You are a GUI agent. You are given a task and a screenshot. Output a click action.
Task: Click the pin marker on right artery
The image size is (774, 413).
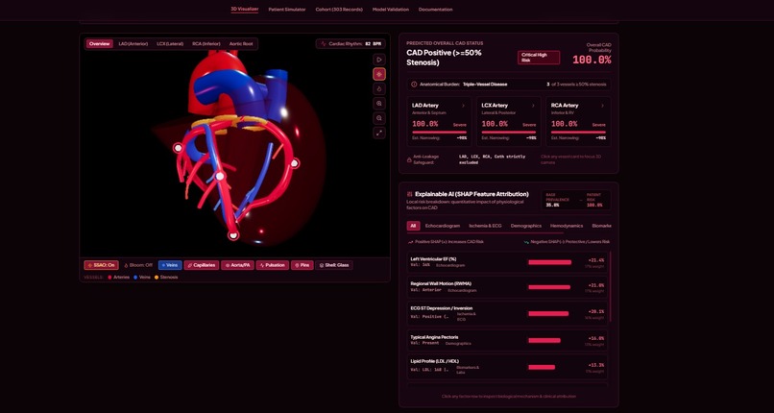pos(294,163)
